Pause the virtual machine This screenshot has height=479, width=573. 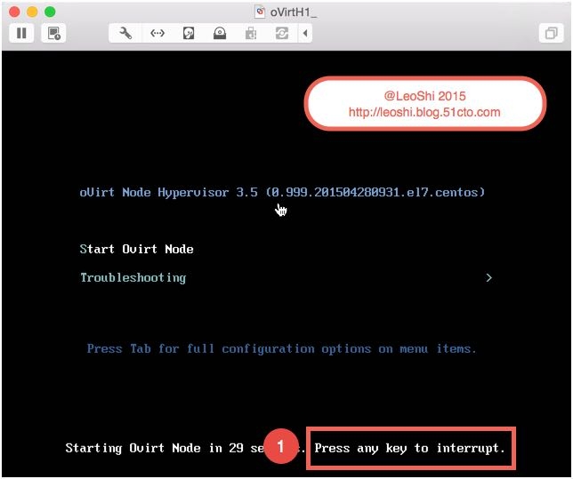pyautogui.click(x=21, y=33)
